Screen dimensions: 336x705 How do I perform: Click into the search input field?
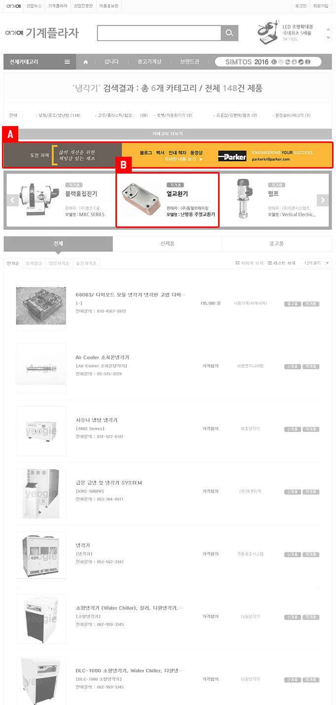tap(159, 33)
